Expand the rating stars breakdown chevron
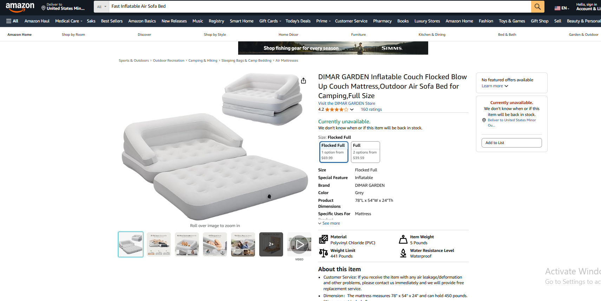This screenshot has height=301, width=601. (352, 109)
